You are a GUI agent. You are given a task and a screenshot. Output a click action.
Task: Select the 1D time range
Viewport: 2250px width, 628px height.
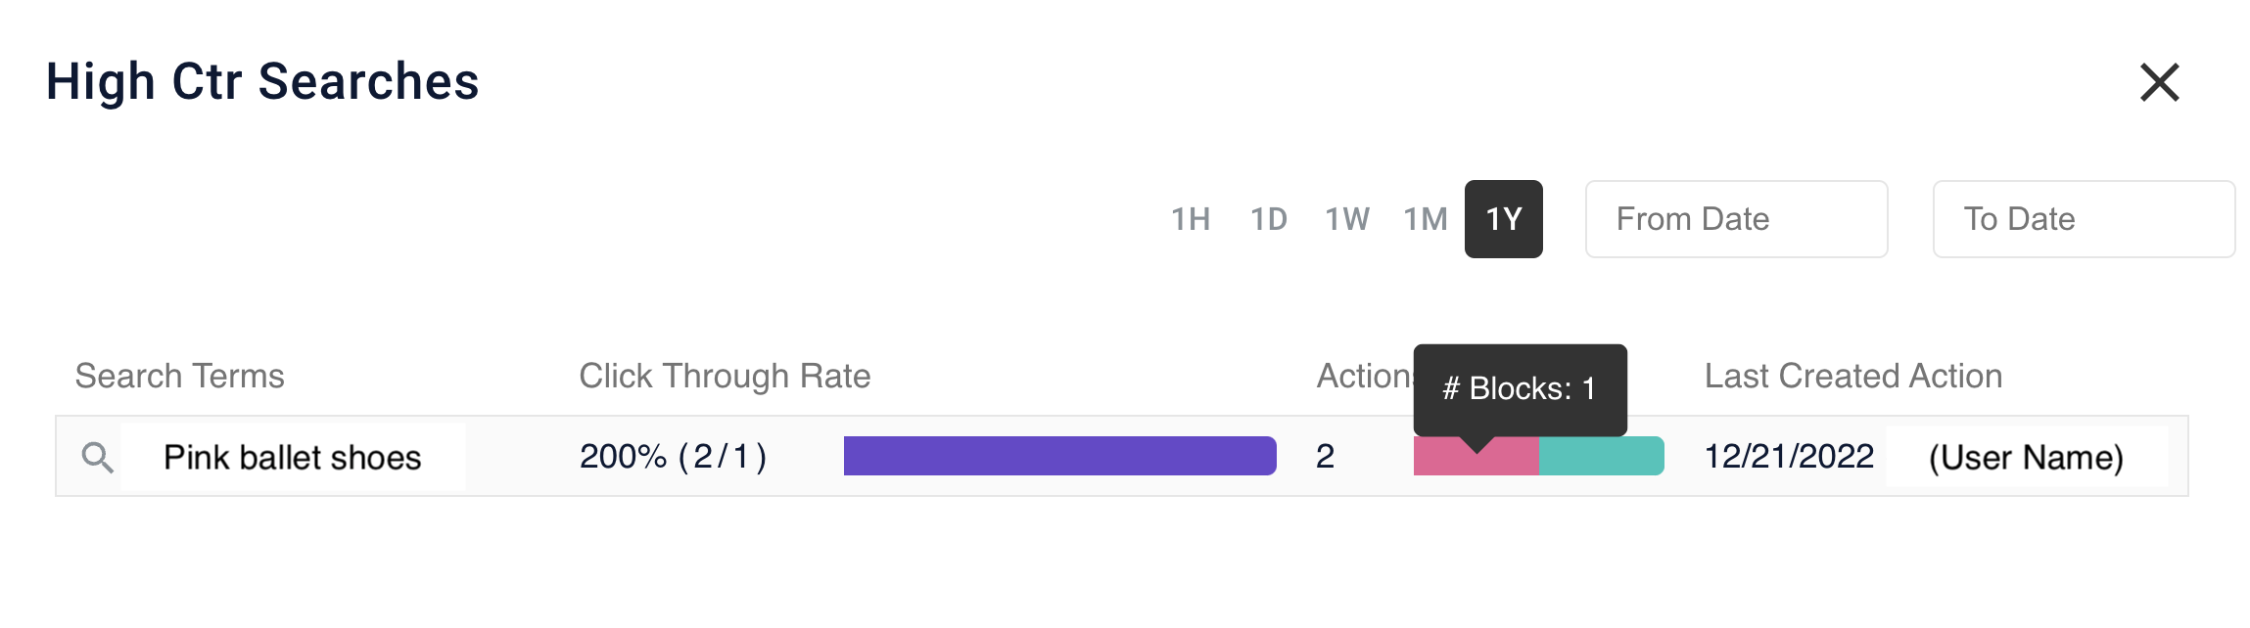pos(1270,219)
